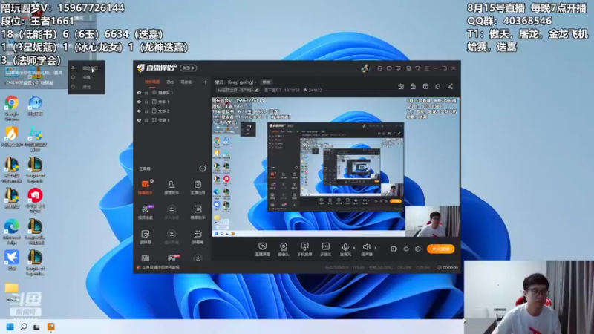
Task: Choose first entry in tray context menu
Action: pyautogui.click(x=86, y=68)
